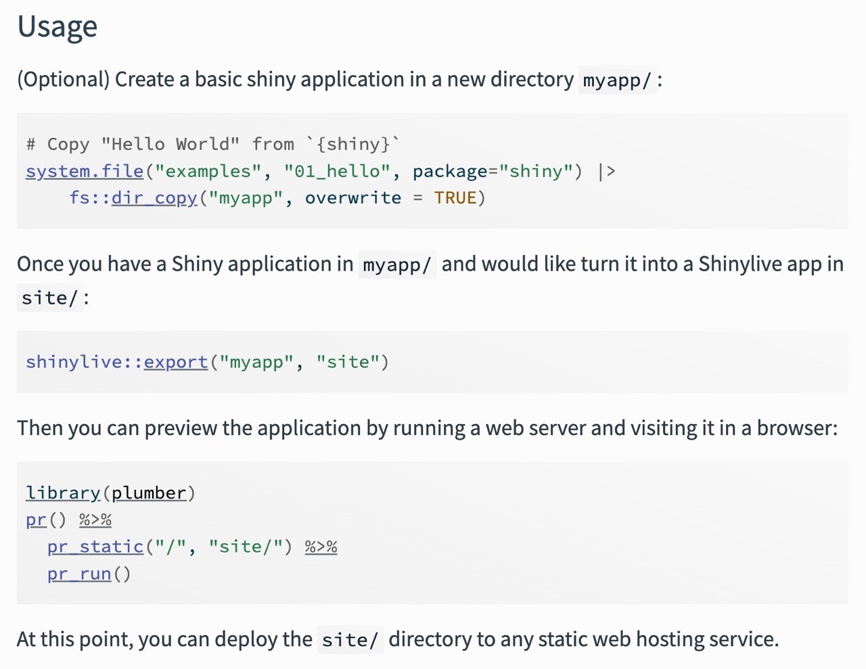Open the pr_static function link
The width and height of the screenshot is (866, 669).
click(x=95, y=547)
